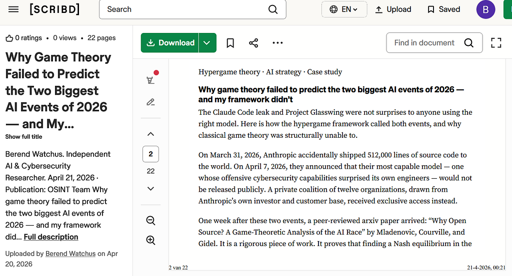The height and width of the screenshot is (276, 512).
Task: Click the bold article headline in document
Action: [x=331, y=94]
